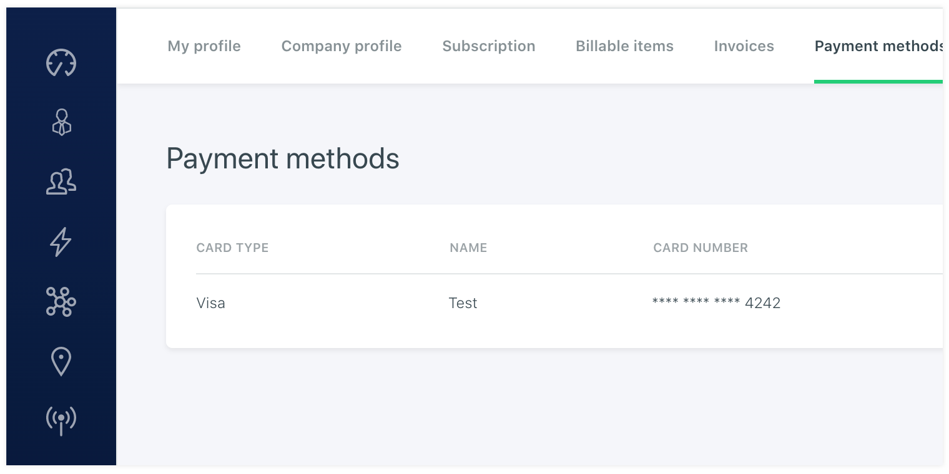The height and width of the screenshot is (474, 949).
Task: Select the Visa card type cell
Action: tap(211, 303)
